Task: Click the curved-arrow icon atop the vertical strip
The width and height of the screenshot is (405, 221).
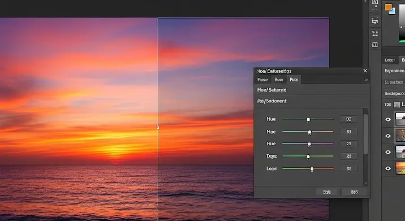Action: (x=375, y=5)
